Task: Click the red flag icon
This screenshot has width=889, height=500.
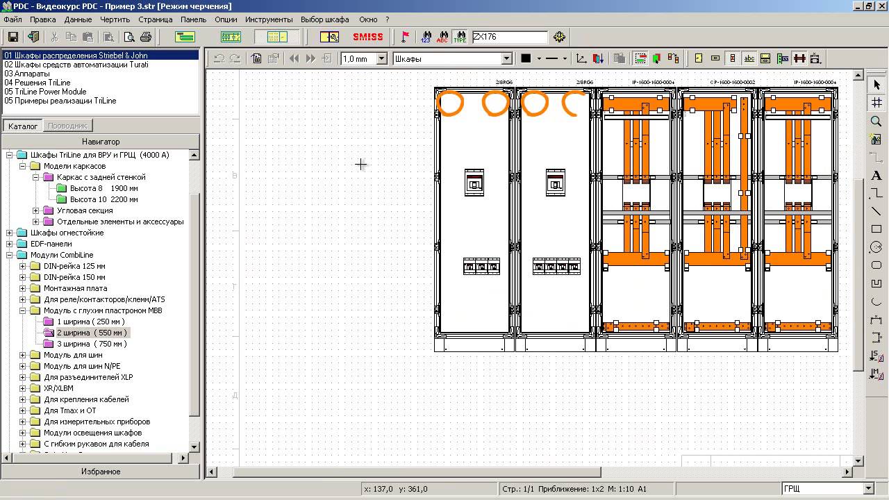Action: click(405, 37)
